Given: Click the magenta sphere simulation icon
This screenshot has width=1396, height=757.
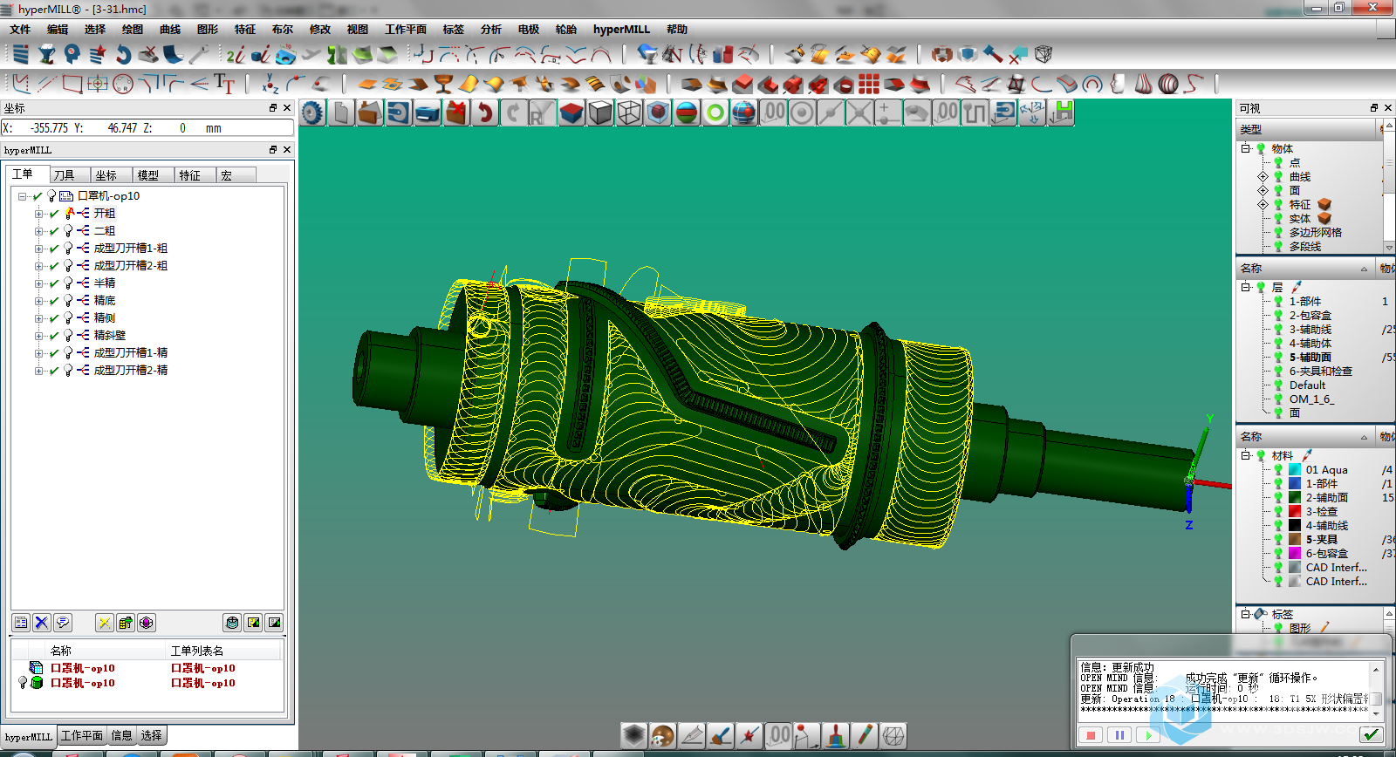Looking at the screenshot, I should [147, 623].
